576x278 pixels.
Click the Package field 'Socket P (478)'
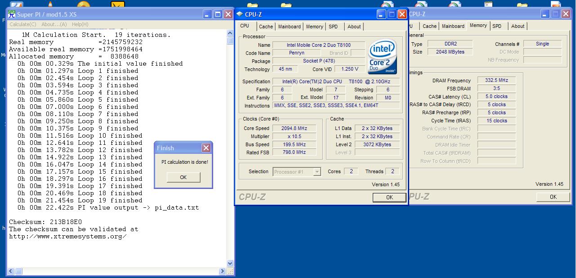(x=319, y=61)
